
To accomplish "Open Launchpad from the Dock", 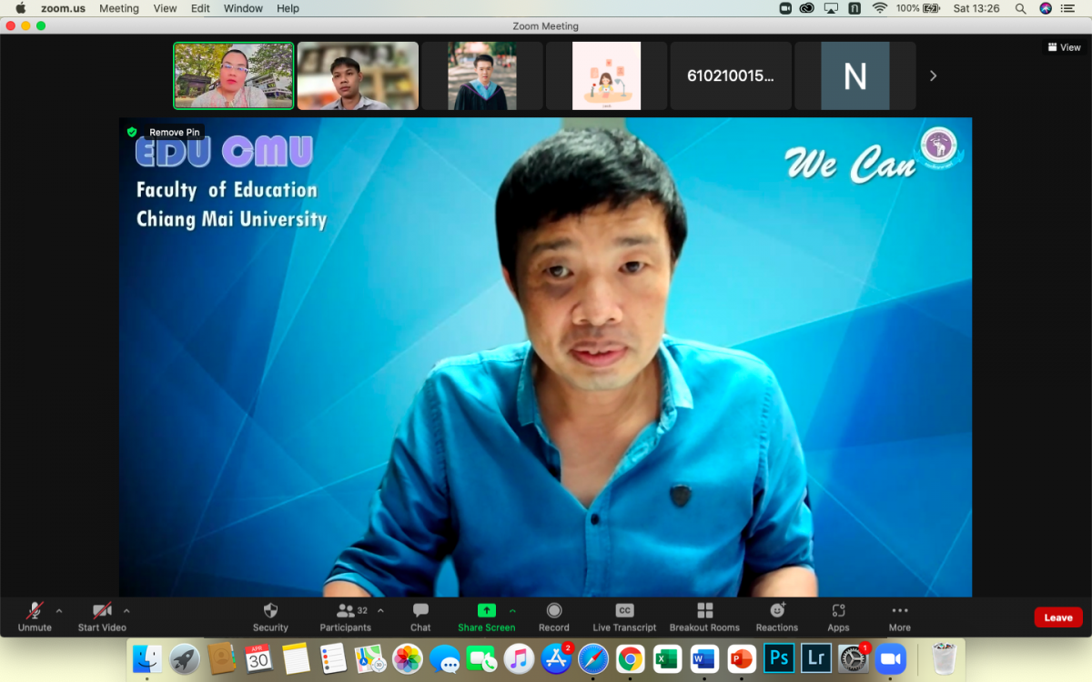I will coord(185,657).
